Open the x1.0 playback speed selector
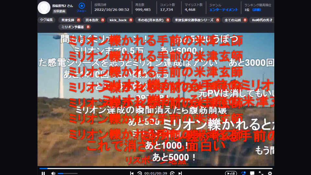Image resolution: width=311 pixels, height=175 pixels. 231,173
